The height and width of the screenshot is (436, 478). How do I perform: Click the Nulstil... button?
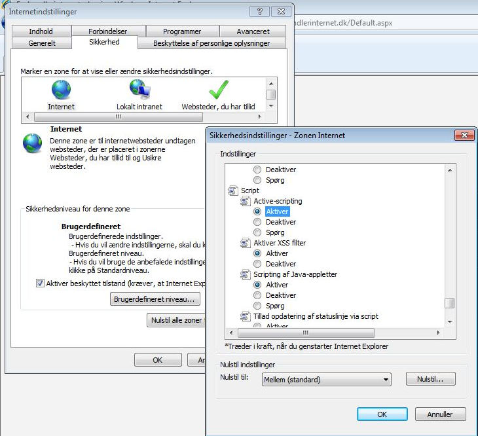point(430,379)
